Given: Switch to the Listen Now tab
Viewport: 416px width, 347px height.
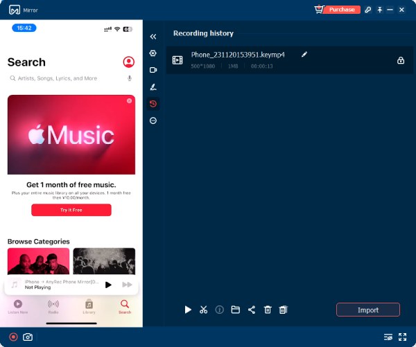Looking at the screenshot, I should click(18, 307).
